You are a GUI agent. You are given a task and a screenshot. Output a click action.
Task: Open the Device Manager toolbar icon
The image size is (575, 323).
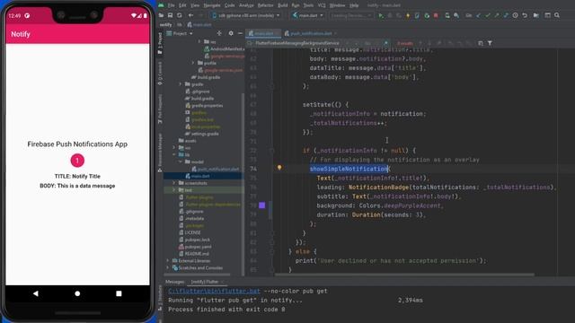(x=447, y=15)
